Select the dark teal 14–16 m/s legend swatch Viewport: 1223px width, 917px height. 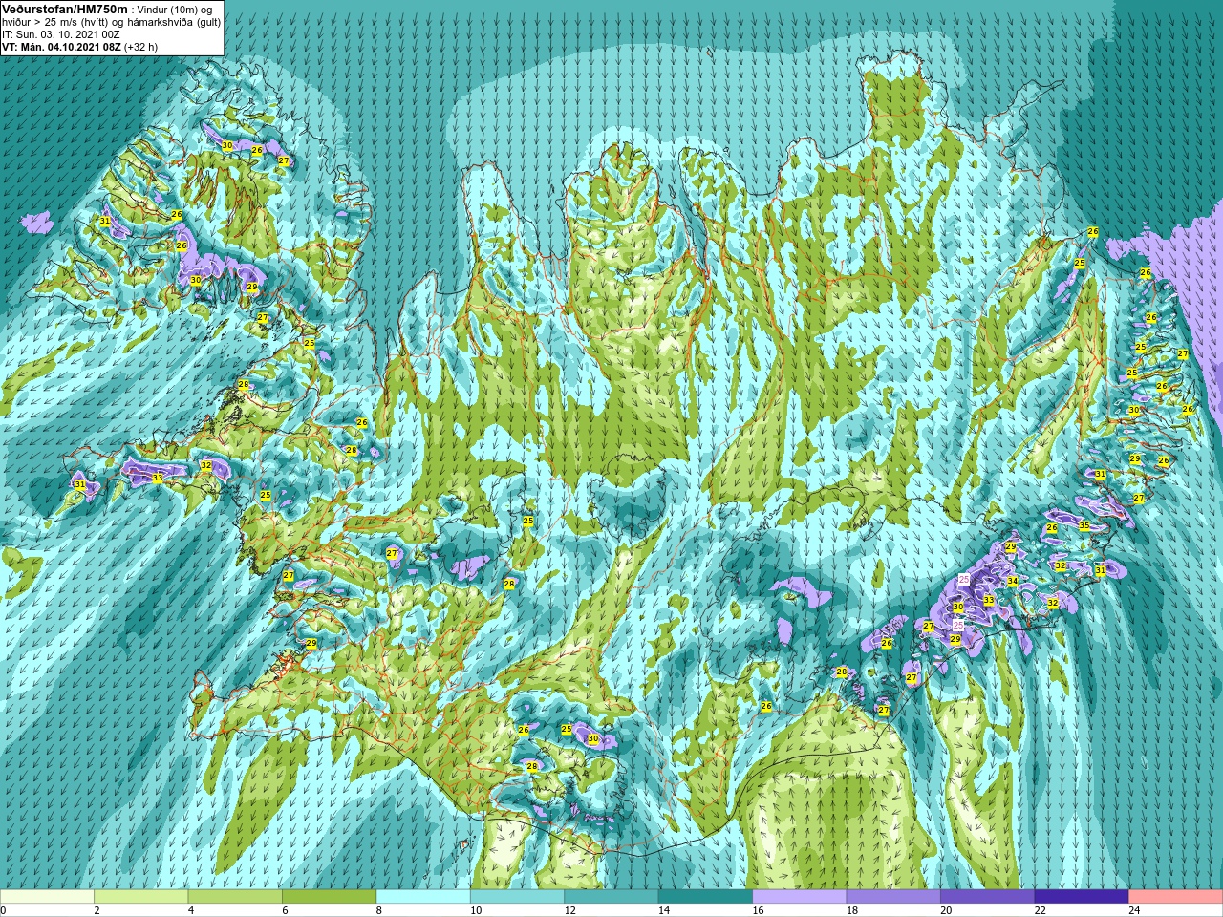tap(706, 897)
